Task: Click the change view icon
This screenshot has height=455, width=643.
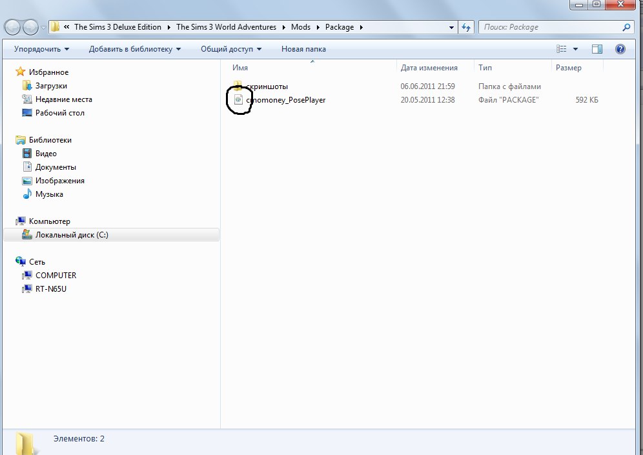Action: tap(561, 49)
